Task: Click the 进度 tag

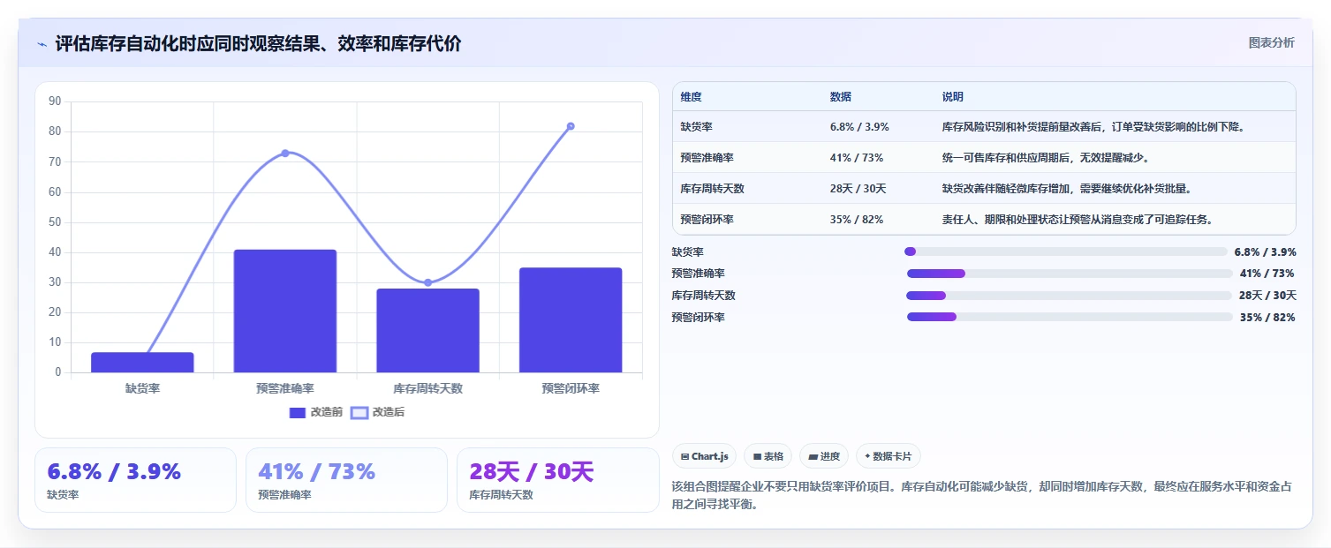Action: [x=824, y=456]
